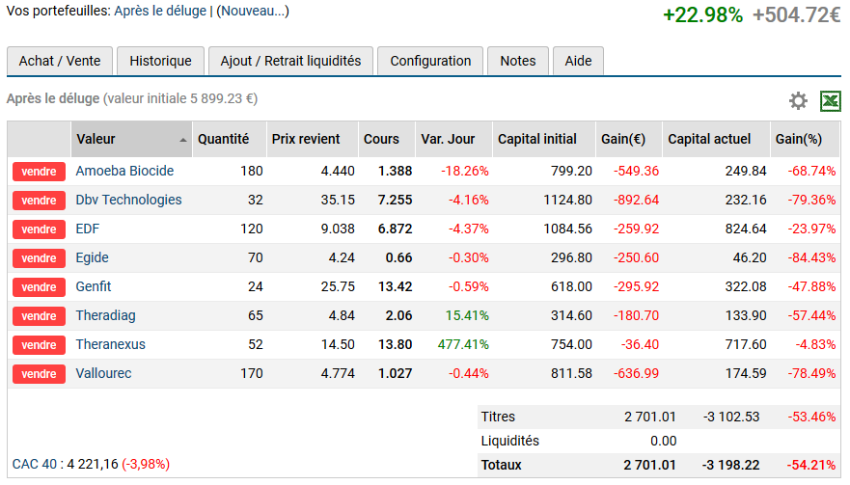Sell EDF shares with vendre button

point(39,229)
